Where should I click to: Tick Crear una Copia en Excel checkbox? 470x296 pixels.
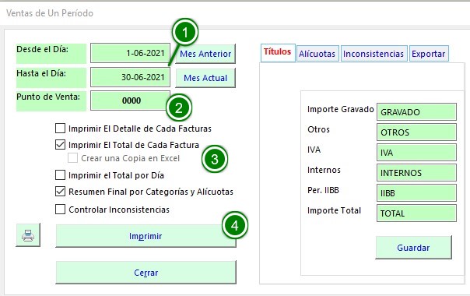click(72, 158)
